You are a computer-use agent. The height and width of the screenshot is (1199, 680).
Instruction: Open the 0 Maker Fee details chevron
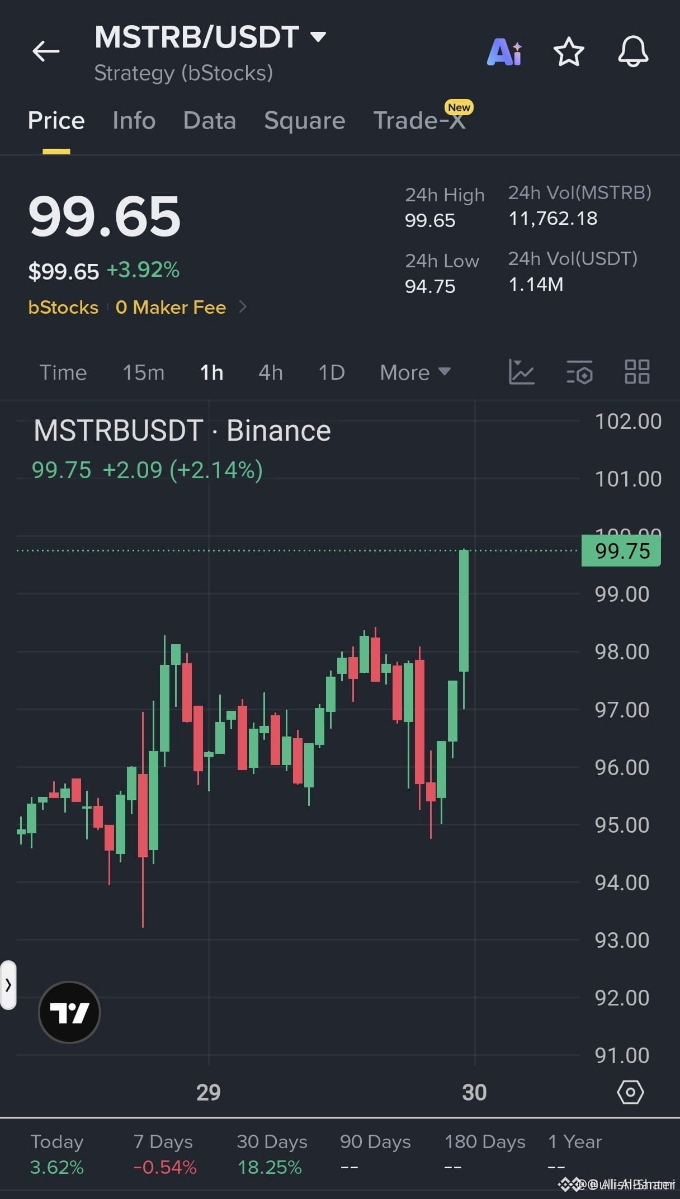coord(243,307)
